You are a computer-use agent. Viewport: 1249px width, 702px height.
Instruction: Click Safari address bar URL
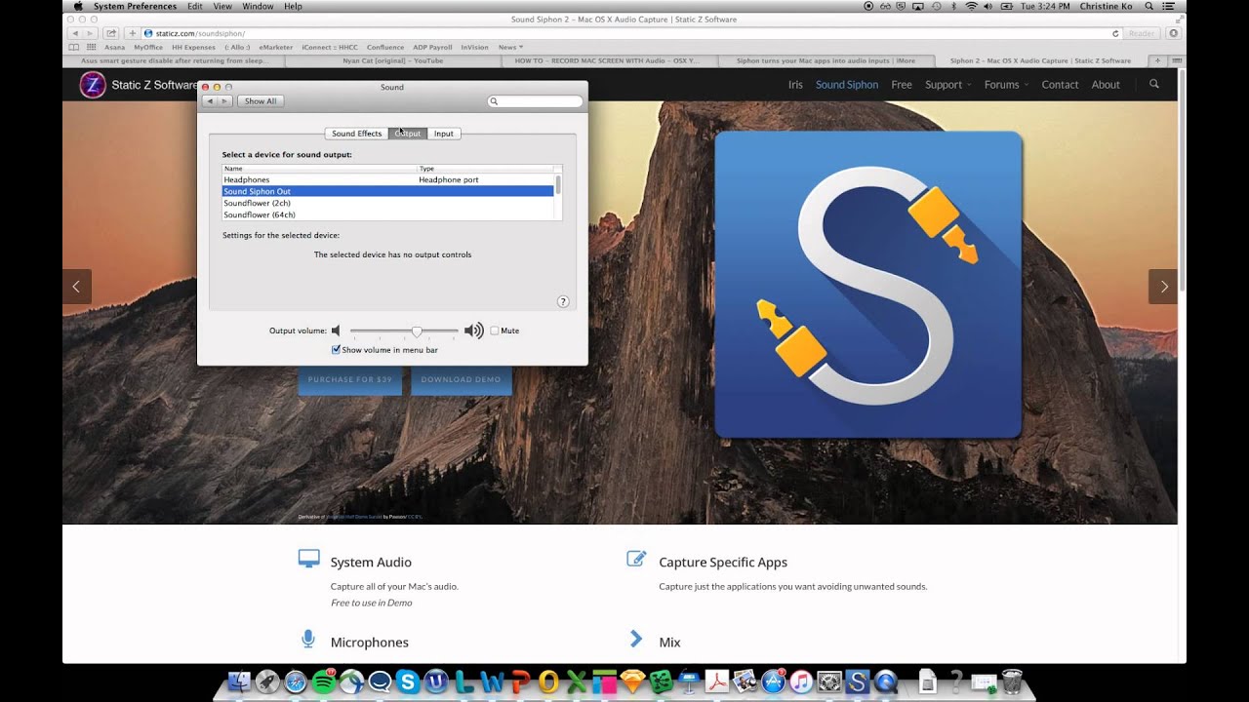pos(200,33)
